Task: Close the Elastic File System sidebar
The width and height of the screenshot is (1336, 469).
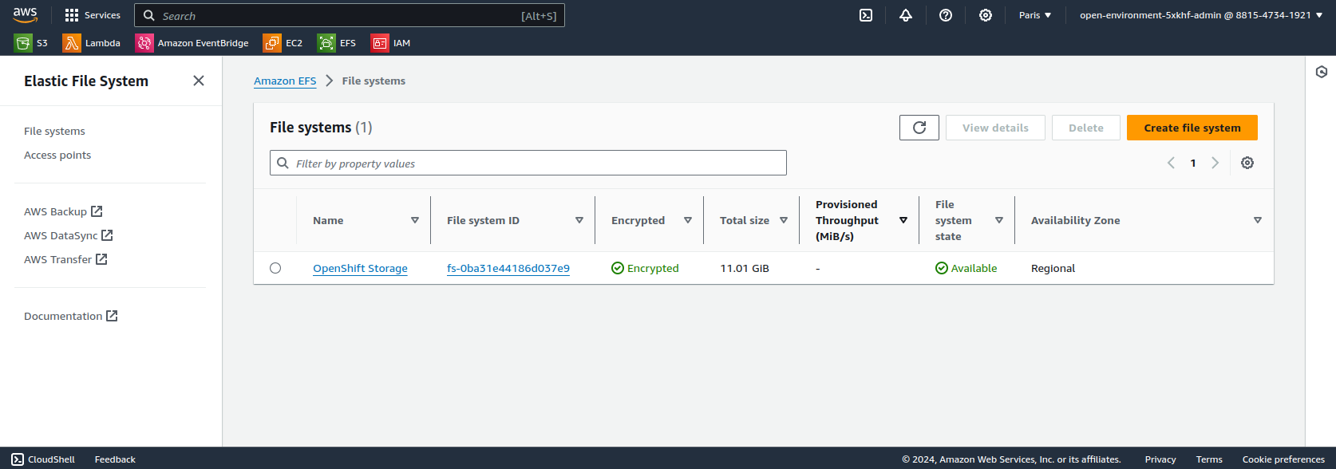Action: (199, 81)
